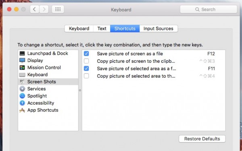Show all preferences grid button
This screenshot has width=242, height=151.
58,9
